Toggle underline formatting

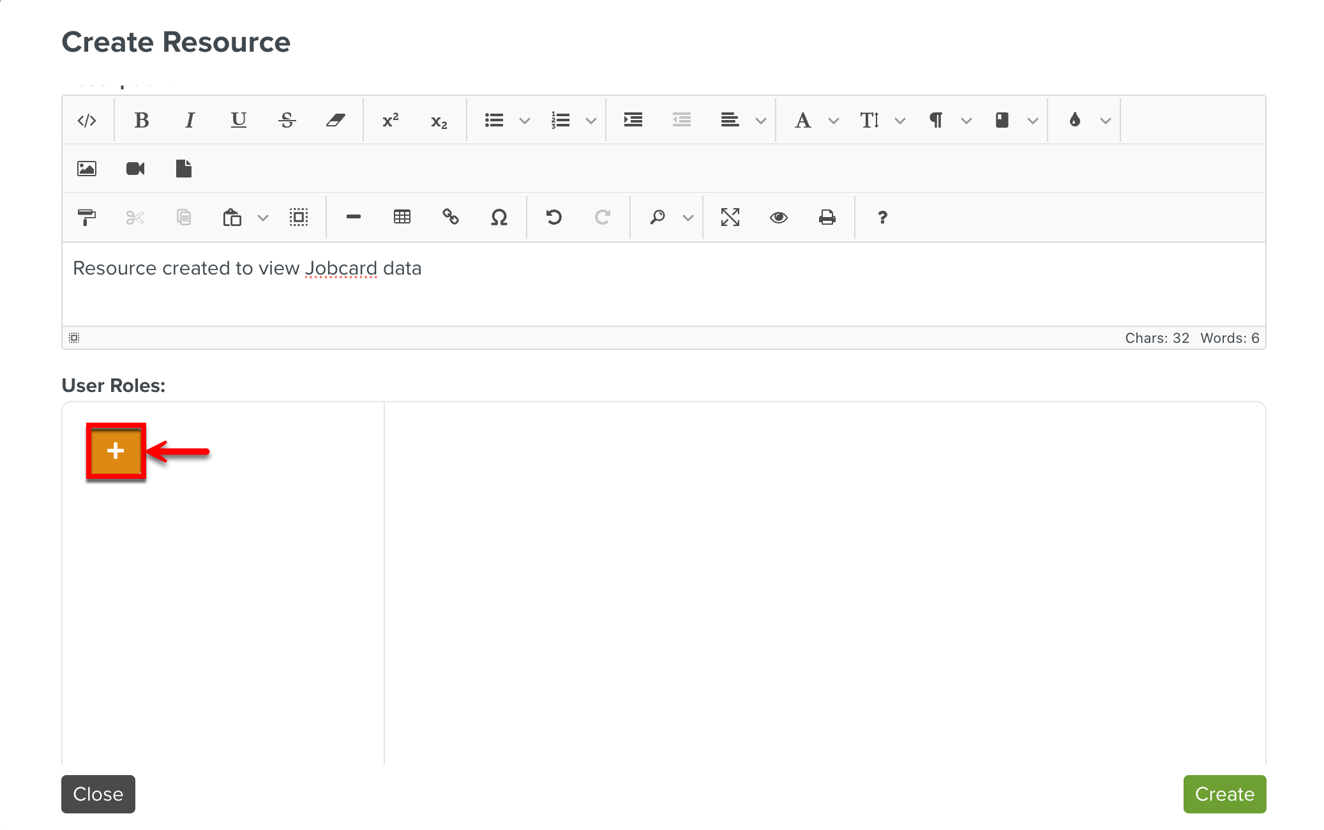pyautogui.click(x=238, y=120)
